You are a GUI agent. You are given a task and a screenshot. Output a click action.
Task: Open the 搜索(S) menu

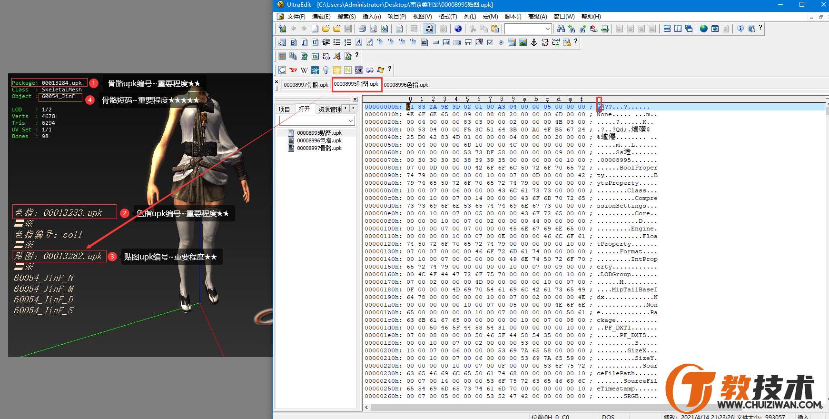(x=346, y=17)
